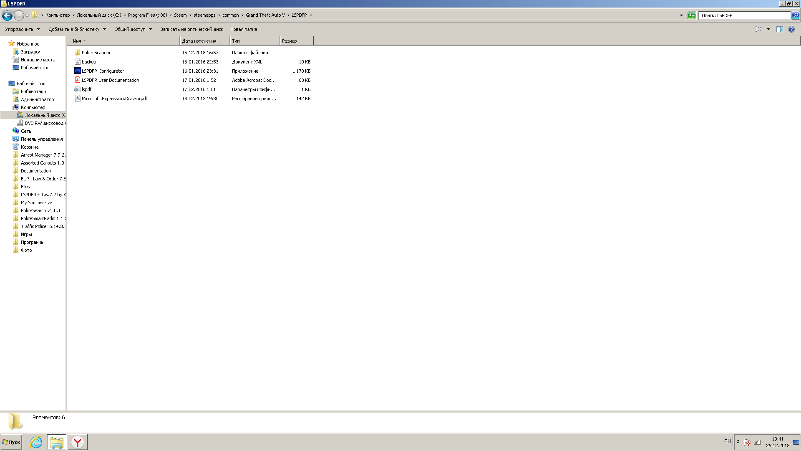Viewport: 801px width, 451px height.
Task: Click Записать на оптический диск
Action: [x=191, y=29]
